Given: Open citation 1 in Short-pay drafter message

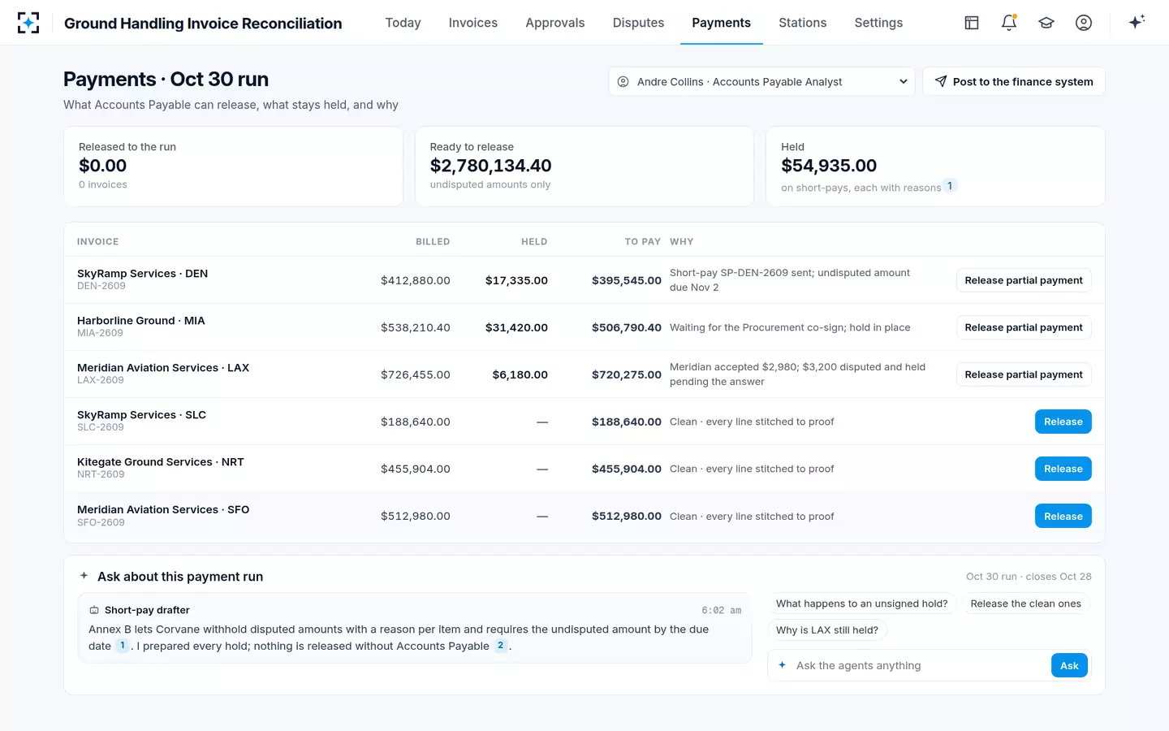Looking at the screenshot, I should (x=123, y=646).
